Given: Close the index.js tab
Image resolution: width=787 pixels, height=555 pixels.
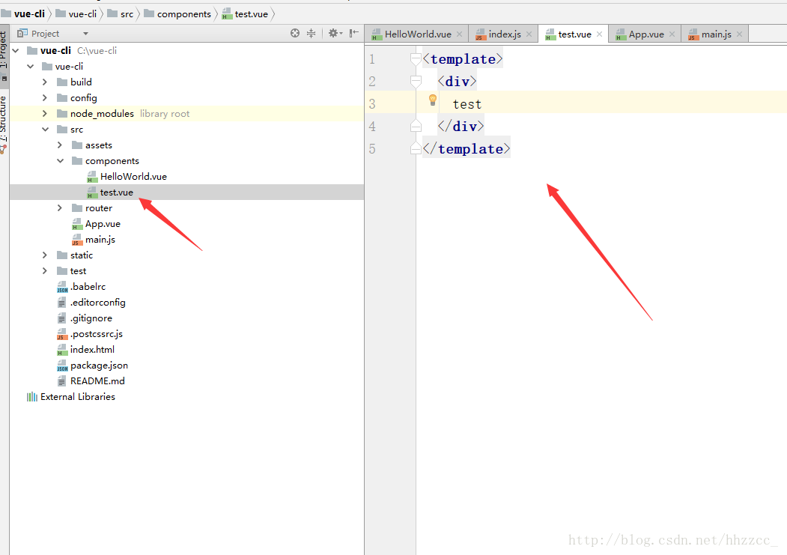Looking at the screenshot, I should tap(529, 34).
